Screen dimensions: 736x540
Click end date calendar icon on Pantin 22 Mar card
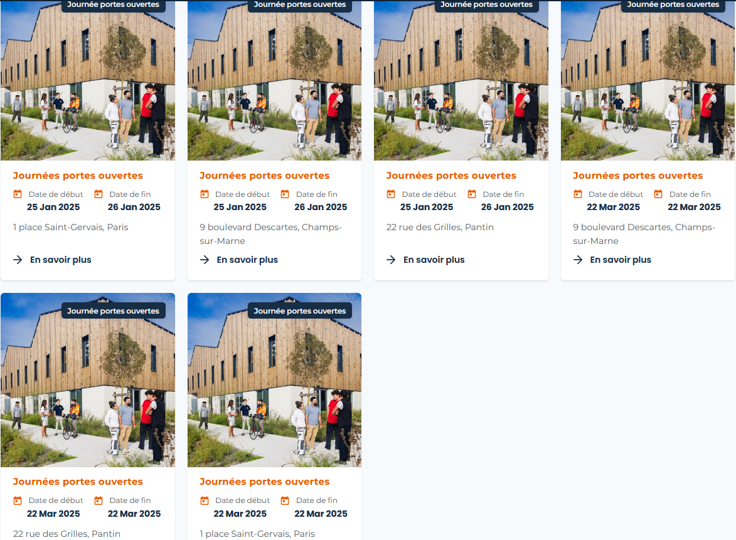click(x=98, y=500)
